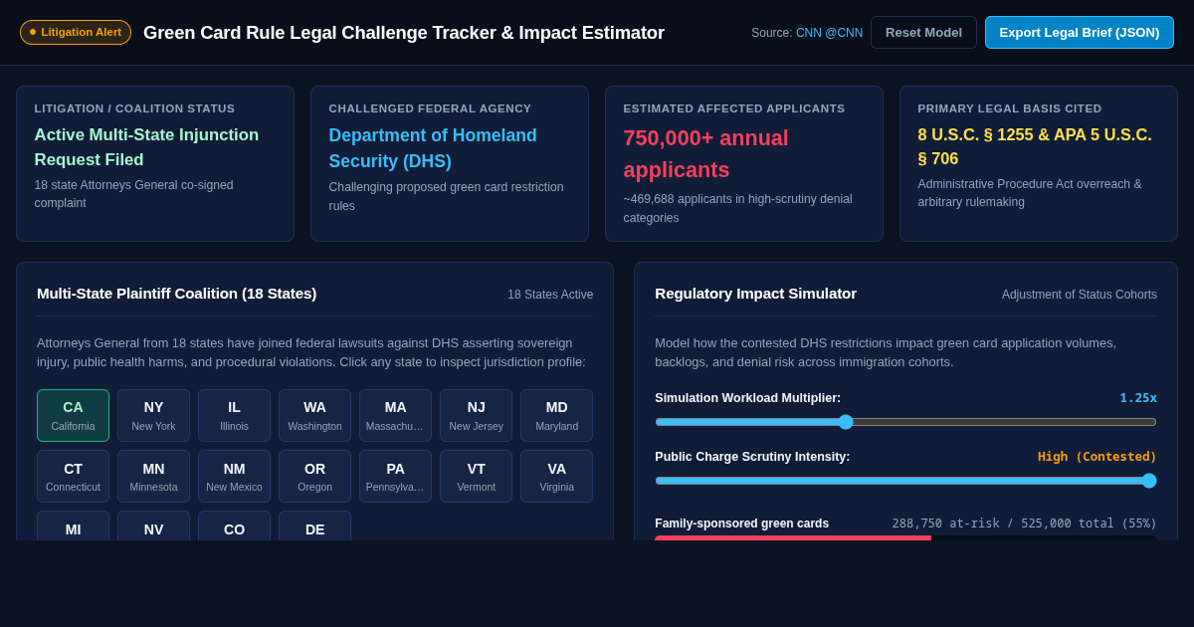Screen dimensions: 1194x627
Task: Export Legal Brief as JSON
Action: click(1080, 32)
